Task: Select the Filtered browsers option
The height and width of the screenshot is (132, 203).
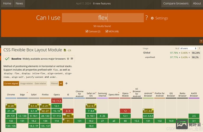Action: [54, 83]
